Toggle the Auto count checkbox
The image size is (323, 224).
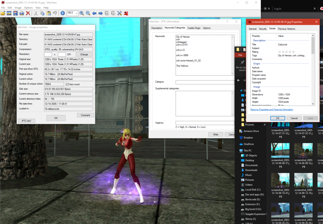(x=67, y=84)
